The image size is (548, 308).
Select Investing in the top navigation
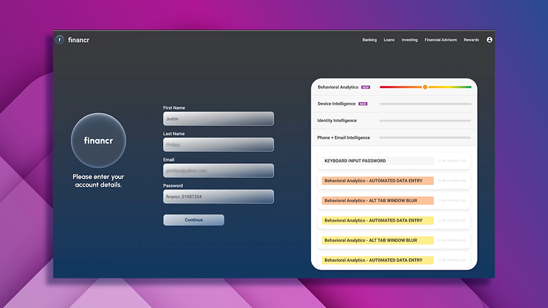click(409, 40)
